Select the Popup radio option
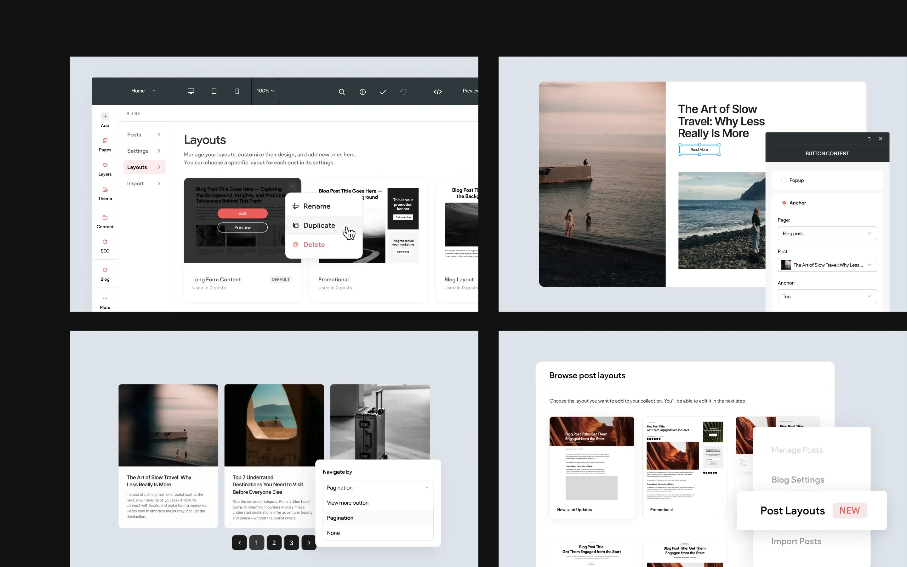 coord(784,180)
